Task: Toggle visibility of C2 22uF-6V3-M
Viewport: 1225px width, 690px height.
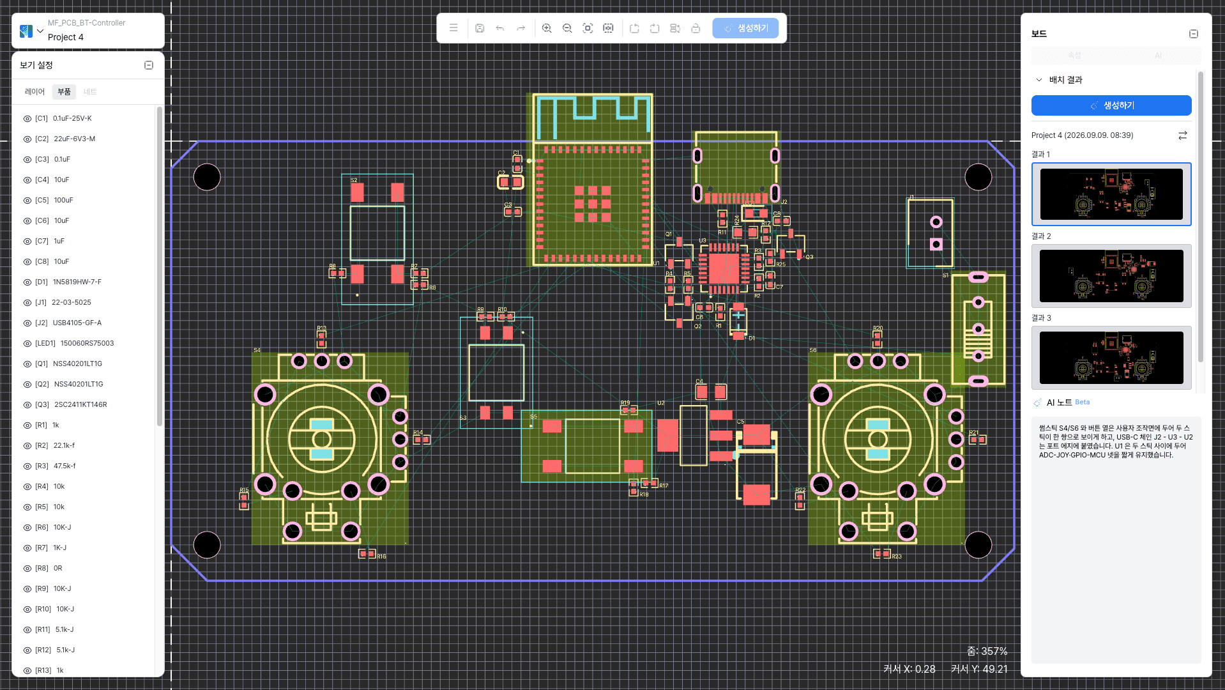Action: pyautogui.click(x=27, y=139)
